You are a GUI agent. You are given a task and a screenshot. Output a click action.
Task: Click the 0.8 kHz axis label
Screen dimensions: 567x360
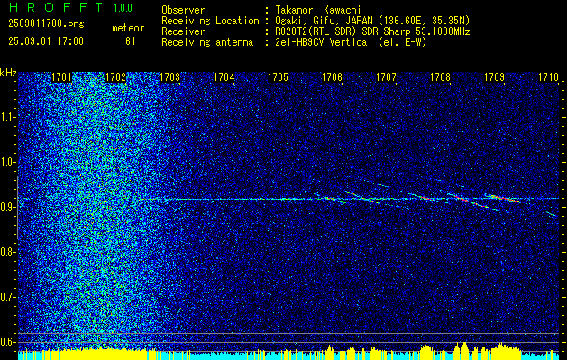point(6,252)
